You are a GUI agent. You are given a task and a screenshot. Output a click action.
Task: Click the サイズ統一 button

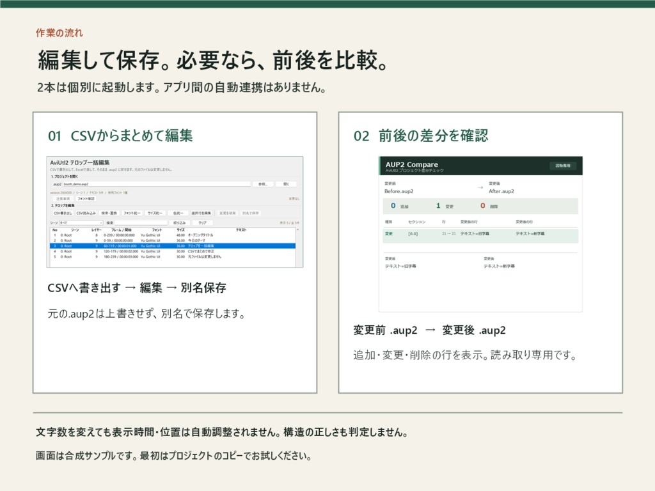(x=155, y=213)
